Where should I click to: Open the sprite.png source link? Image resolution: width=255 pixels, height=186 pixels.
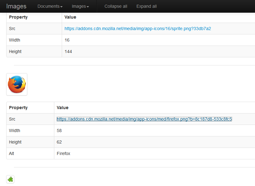137,28
